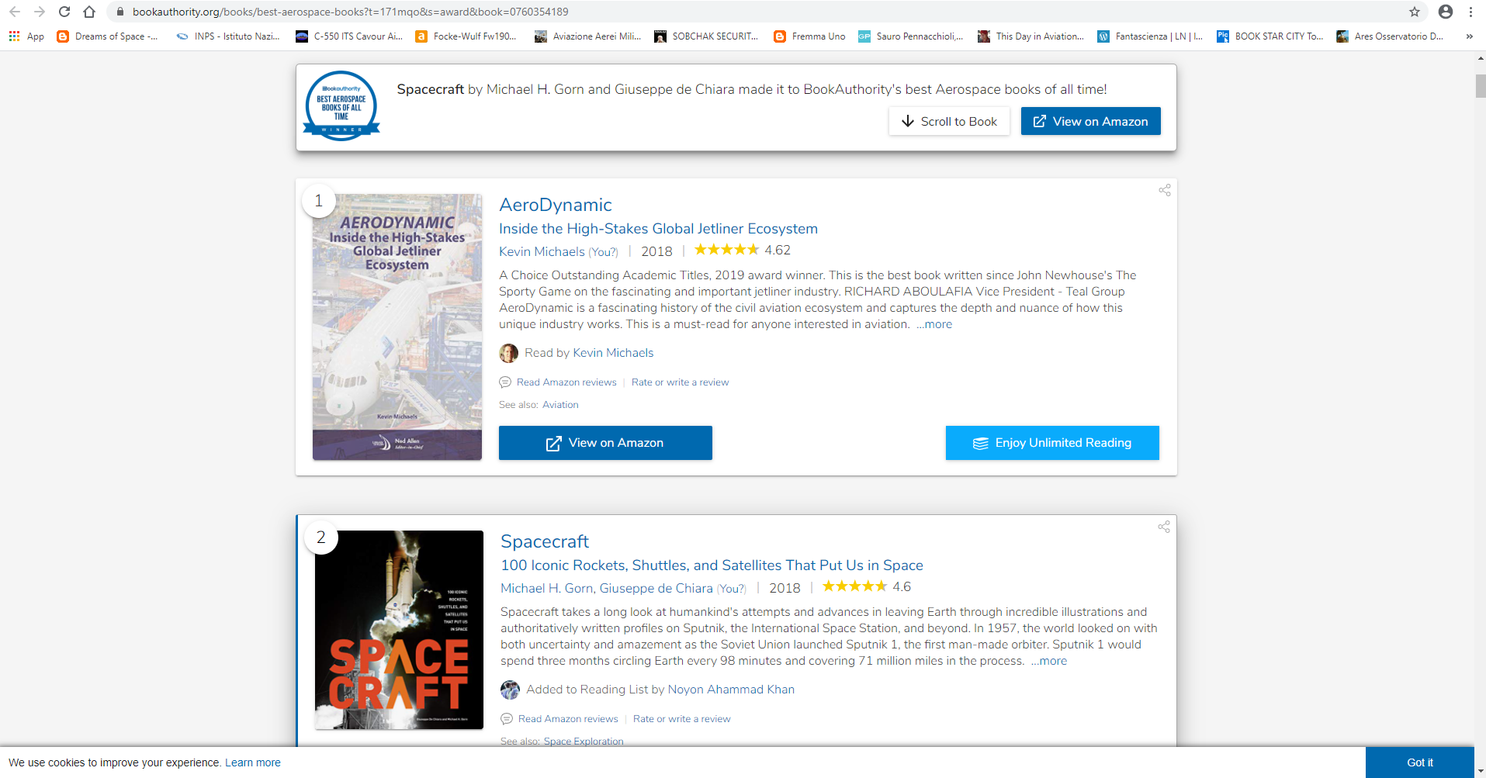Click the 'Enjoy Unlimited Reading' button
1486x778 pixels.
click(1051, 443)
